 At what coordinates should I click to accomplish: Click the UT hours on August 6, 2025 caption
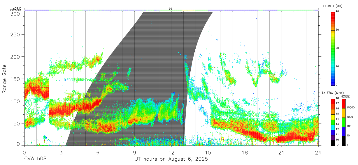tap(171, 159)
